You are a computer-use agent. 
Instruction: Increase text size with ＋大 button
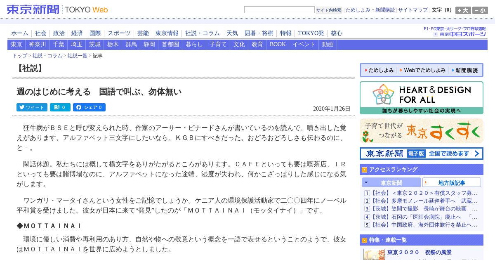click(463, 10)
